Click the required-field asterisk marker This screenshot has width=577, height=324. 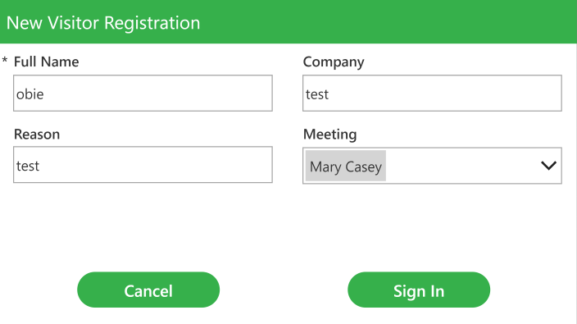pyautogui.click(x=5, y=60)
